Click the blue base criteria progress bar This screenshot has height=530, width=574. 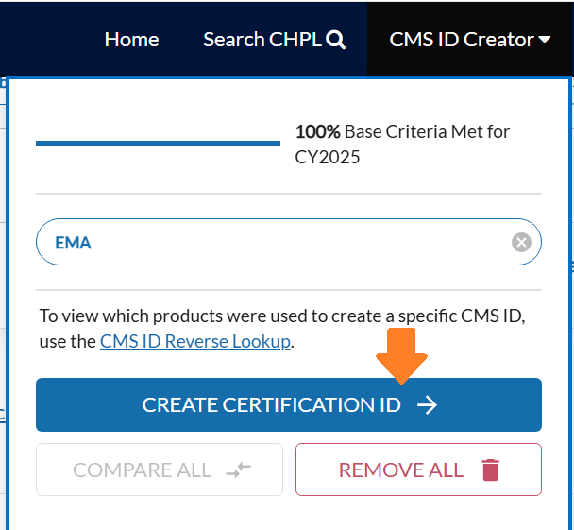click(158, 144)
